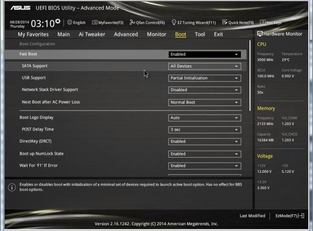313x231 pixels.
Task: Click the Hardware Monitor screen icon
Action: click(x=260, y=34)
